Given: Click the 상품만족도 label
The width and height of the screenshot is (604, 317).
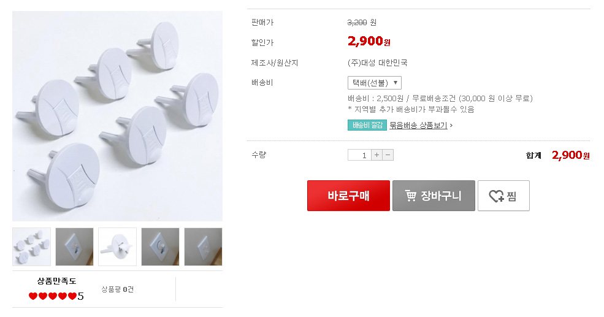Looking at the screenshot, I should [56, 281].
